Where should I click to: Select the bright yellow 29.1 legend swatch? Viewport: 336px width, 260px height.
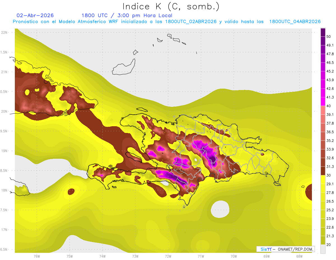coord(323,180)
